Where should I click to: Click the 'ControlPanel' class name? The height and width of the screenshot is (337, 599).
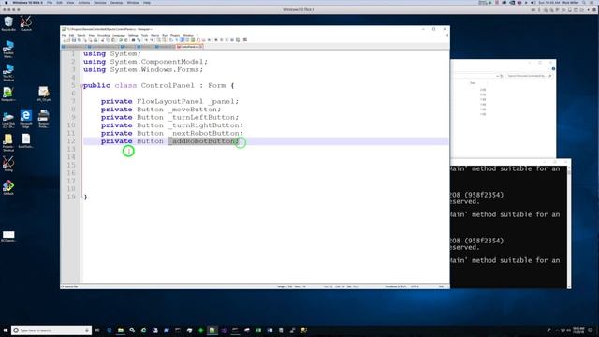tap(168, 85)
